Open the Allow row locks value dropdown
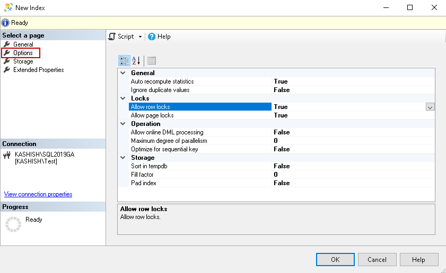The width and height of the screenshot is (446, 273). point(430,107)
